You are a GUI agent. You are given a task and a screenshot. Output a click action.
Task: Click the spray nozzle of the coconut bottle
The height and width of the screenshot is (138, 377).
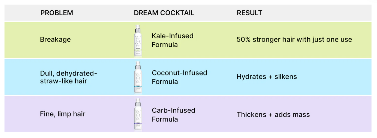(137, 64)
